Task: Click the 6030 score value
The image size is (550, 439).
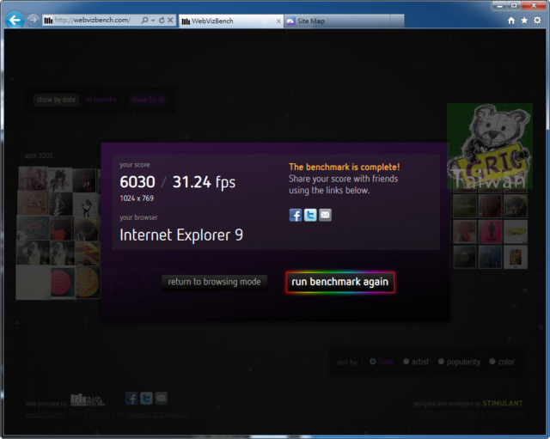Action: 137,182
